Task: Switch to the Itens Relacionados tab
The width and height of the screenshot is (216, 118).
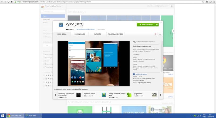Action: pyautogui.click(x=115, y=34)
